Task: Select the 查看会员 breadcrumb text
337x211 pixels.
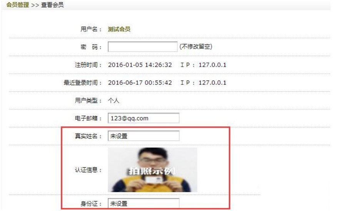Action: point(52,5)
